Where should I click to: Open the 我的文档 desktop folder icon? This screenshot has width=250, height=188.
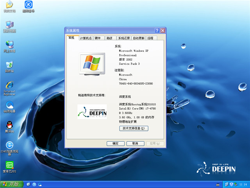tap(9, 6)
